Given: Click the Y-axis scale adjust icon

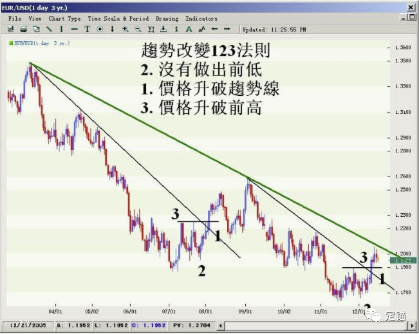Looking at the screenshot, I should 151,29.
